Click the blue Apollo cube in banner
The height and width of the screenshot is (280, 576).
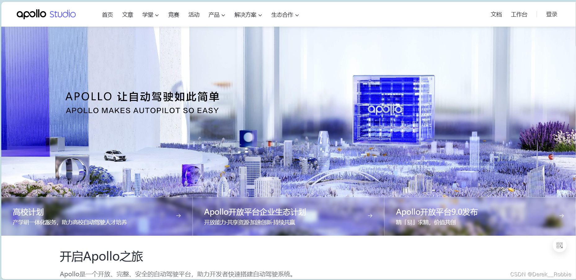tap(394, 110)
